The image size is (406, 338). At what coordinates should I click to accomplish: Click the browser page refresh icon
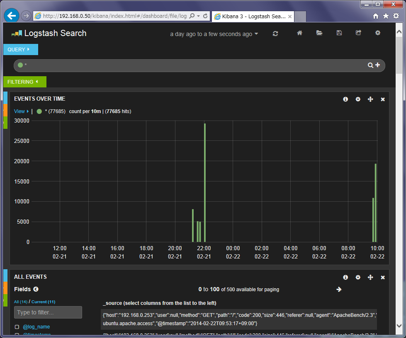click(205, 16)
